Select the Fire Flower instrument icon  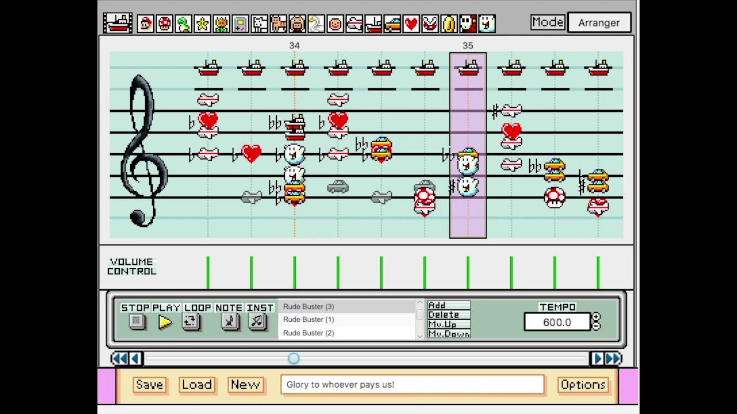pyautogui.click(x=221, y=24)
